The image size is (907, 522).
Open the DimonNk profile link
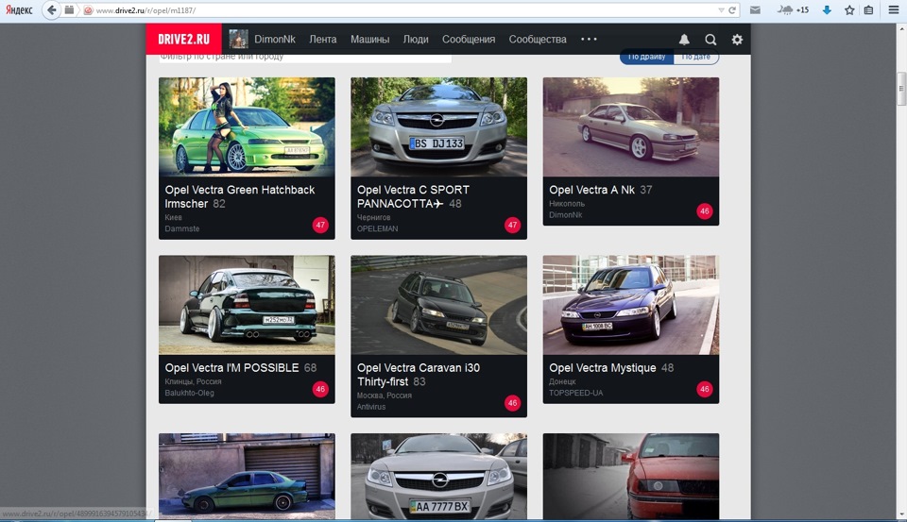click(275, 40)
